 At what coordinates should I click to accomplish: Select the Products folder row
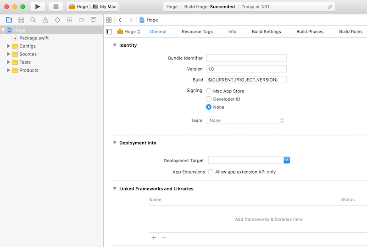pyautogui.click(x=51, y=70)
